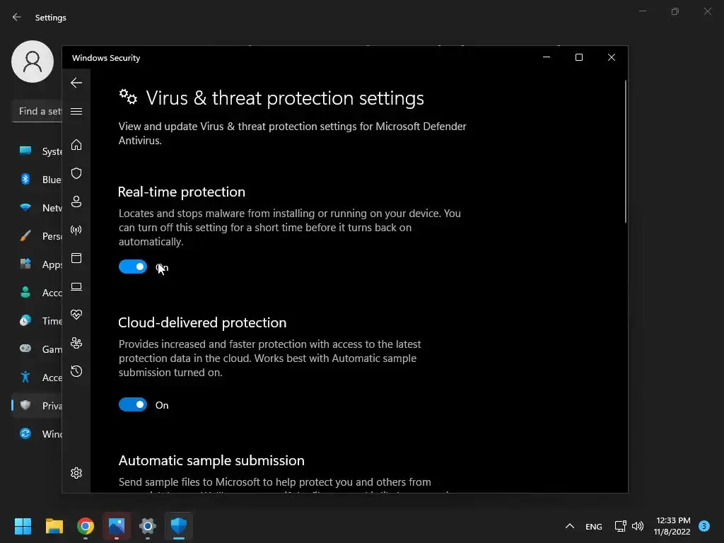Open Virus & threat protection shield icon
This screenshot has width=724, height=543.
[76, 173]
